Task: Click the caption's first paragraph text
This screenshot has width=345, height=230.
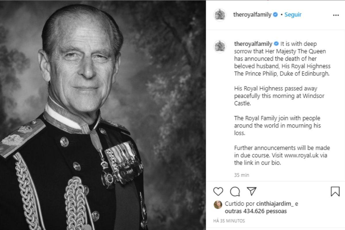Action: (282, 59)
